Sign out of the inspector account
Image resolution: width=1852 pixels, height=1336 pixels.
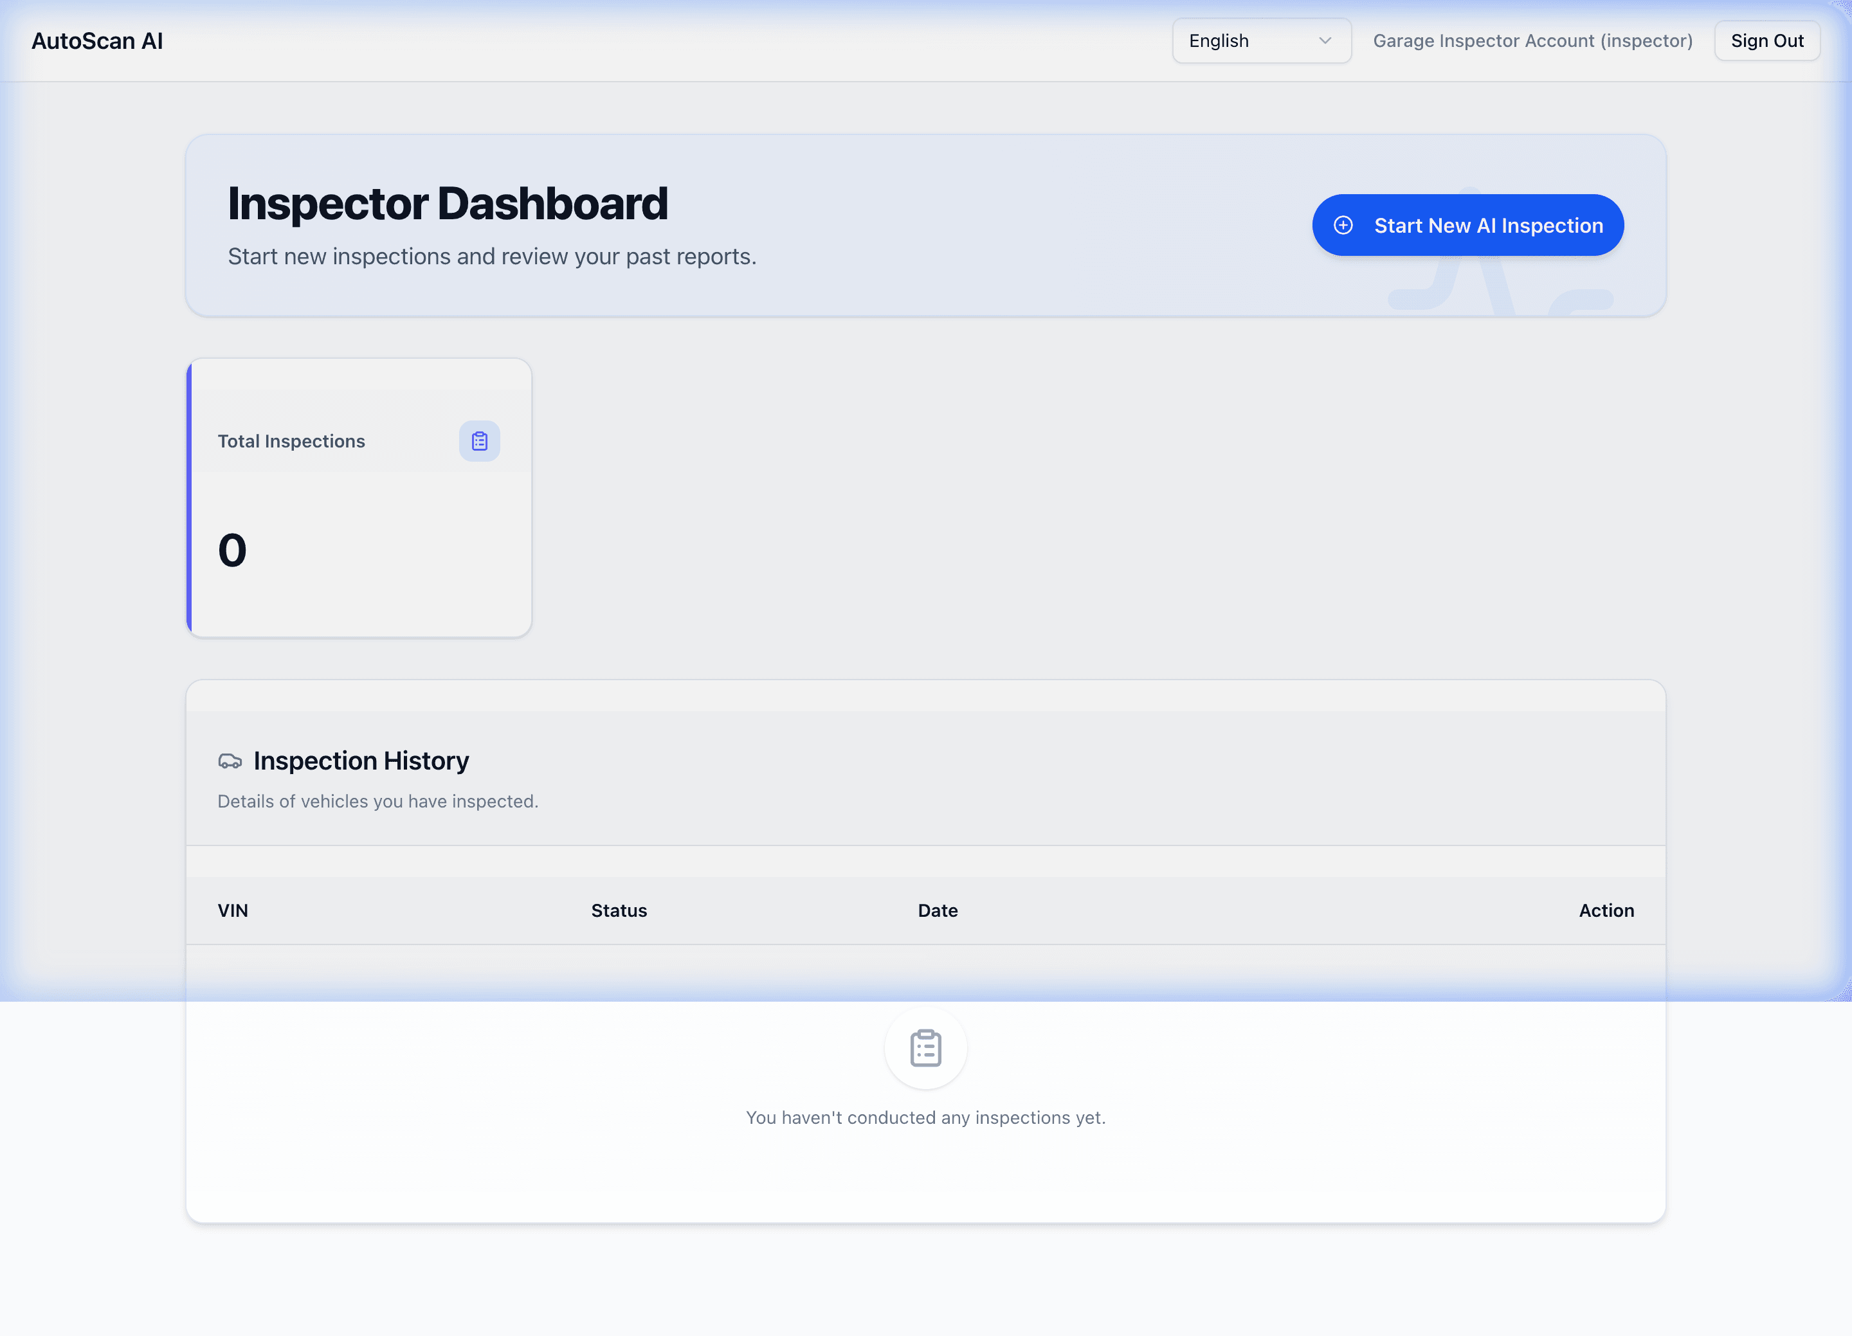1766,40
